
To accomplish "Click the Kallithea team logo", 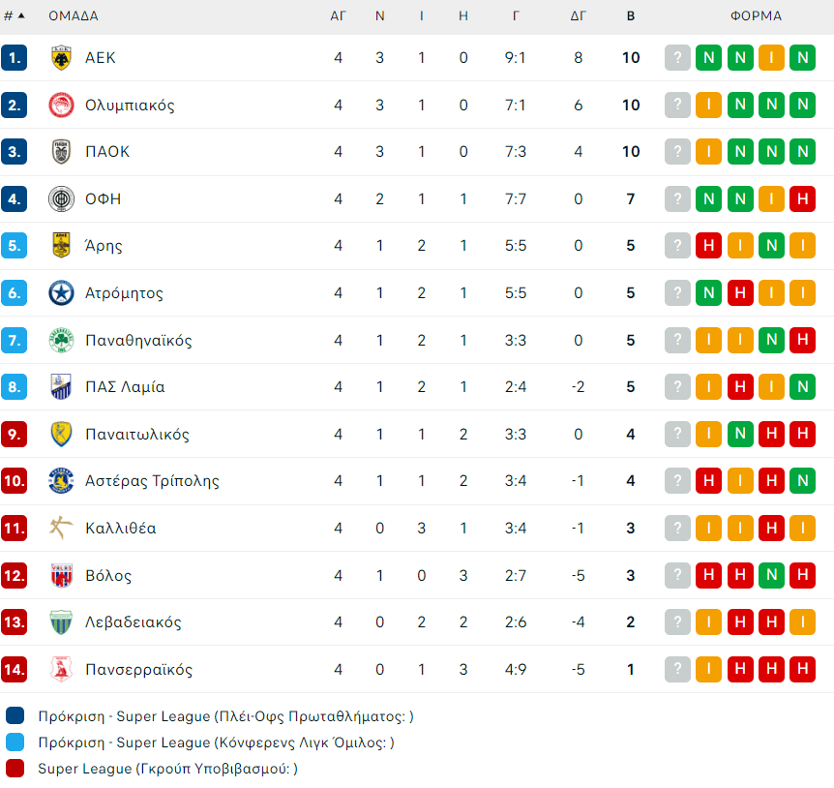I will coord(61,528).
